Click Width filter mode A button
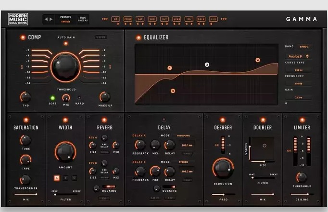This screenshot has width=328, height=212. click(56, 179)
